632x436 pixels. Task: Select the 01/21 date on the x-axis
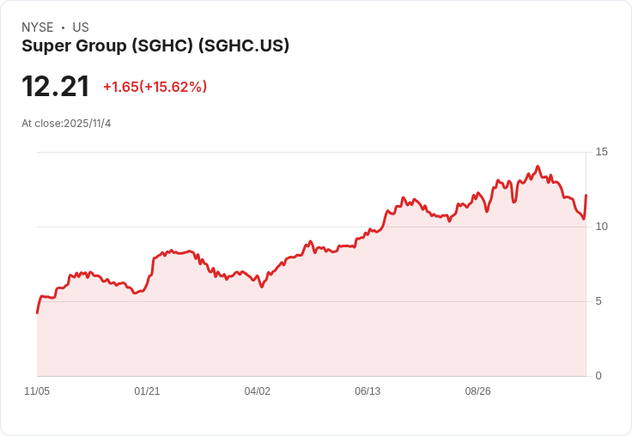pos(147,391)
